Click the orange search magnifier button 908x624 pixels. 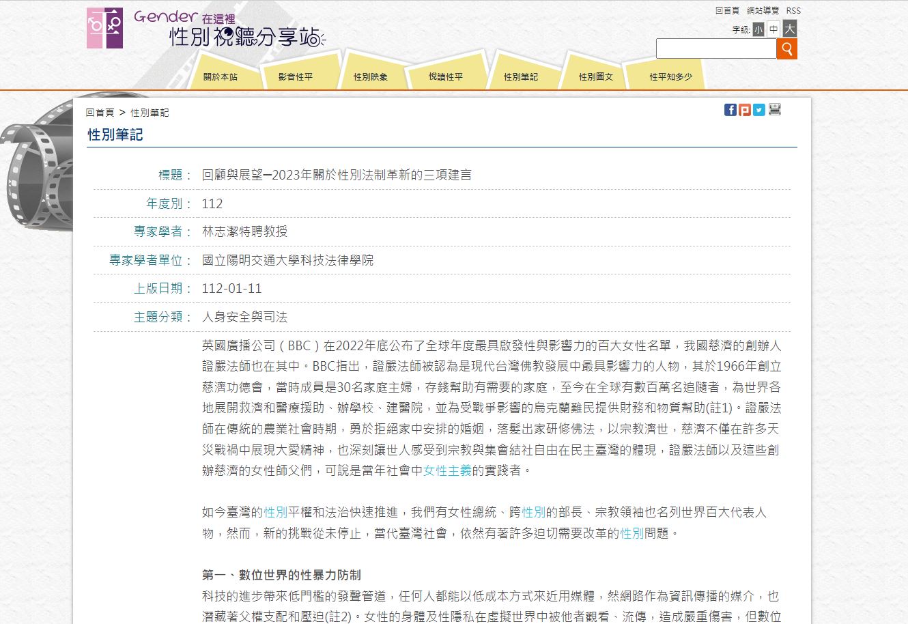pos(787,48)
